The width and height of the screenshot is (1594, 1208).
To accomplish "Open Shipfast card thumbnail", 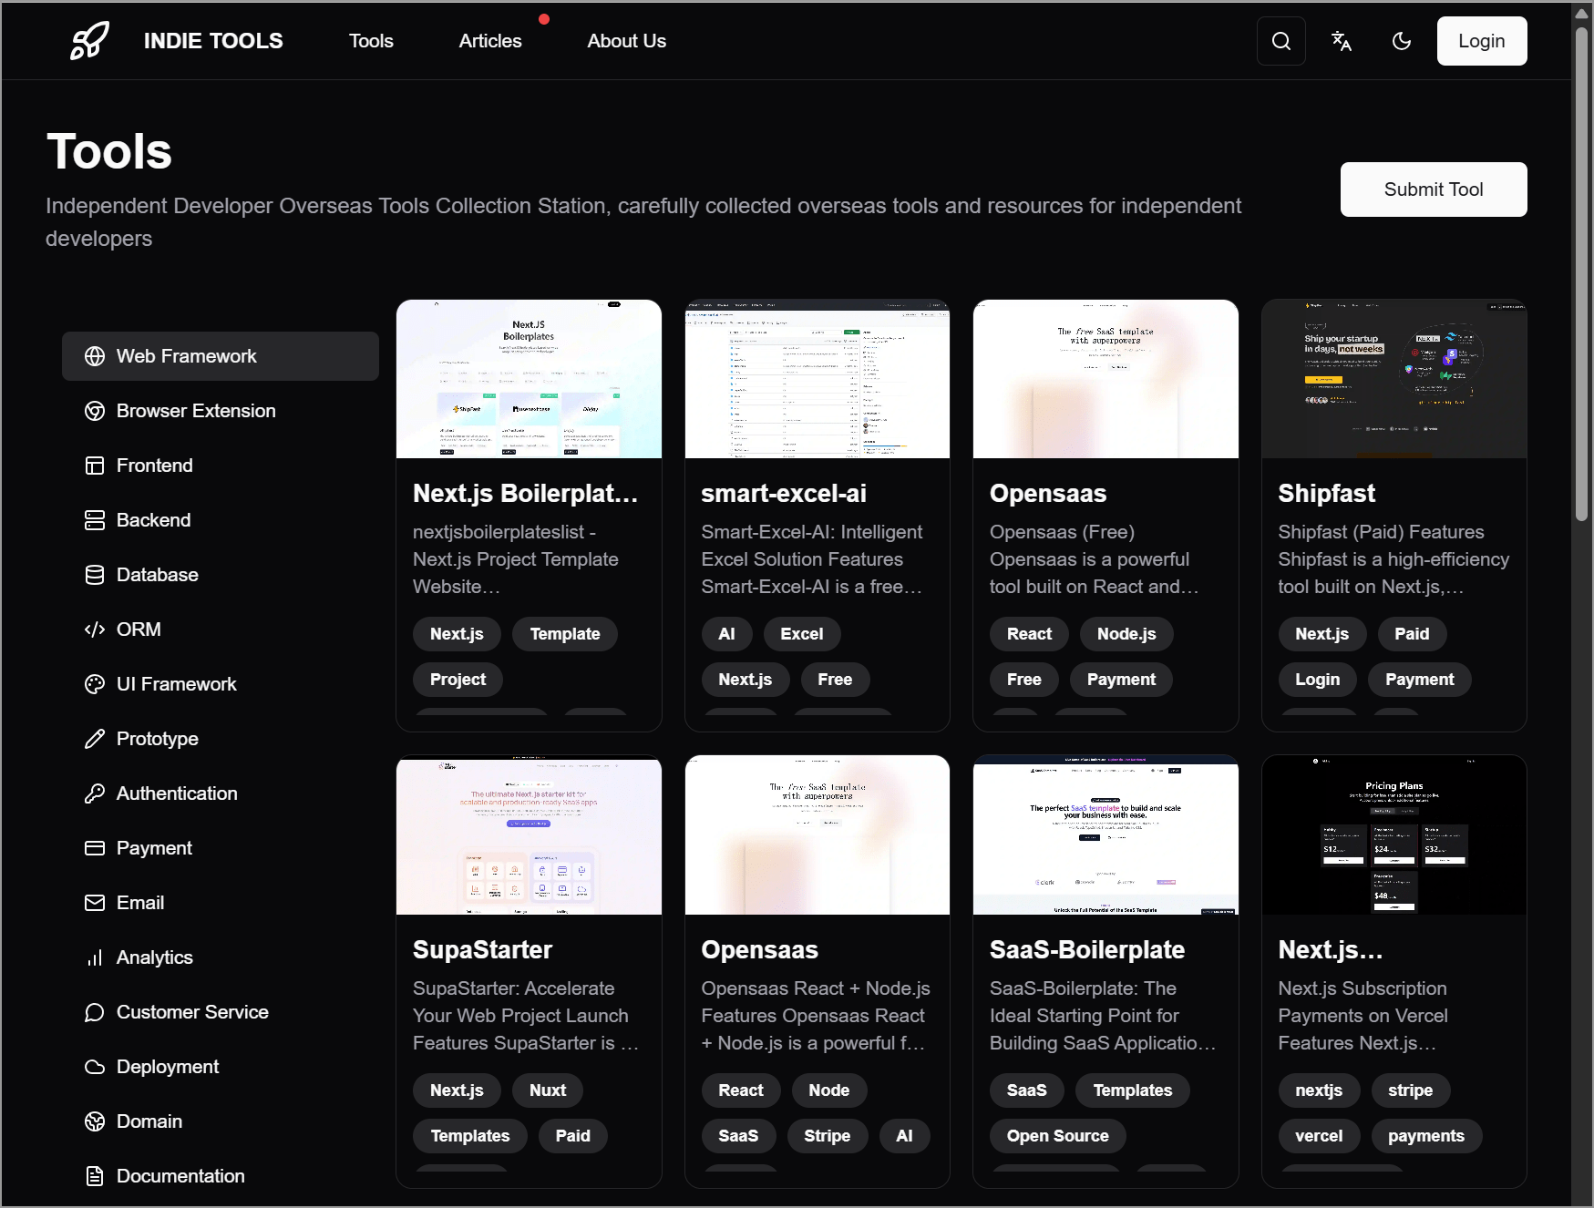I will [1393, 379].
